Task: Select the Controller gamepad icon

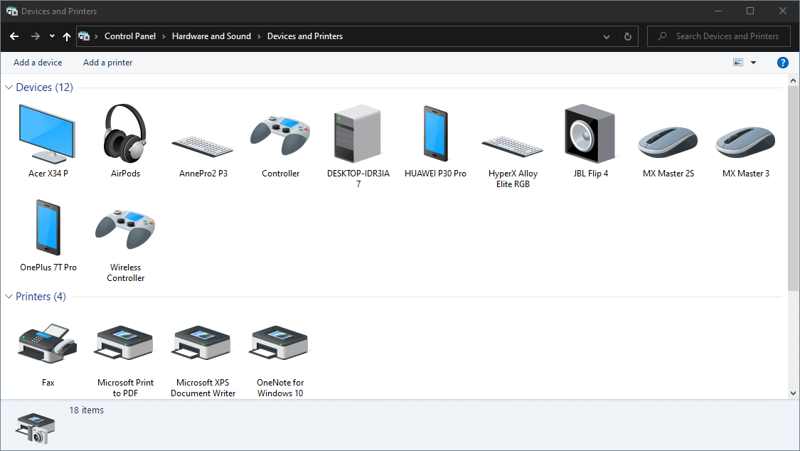Action: (x=280, y=136)
